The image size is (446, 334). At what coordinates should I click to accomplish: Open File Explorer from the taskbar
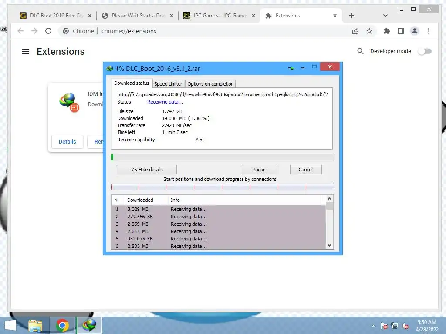pyautogui.click(x=35, y=325)
